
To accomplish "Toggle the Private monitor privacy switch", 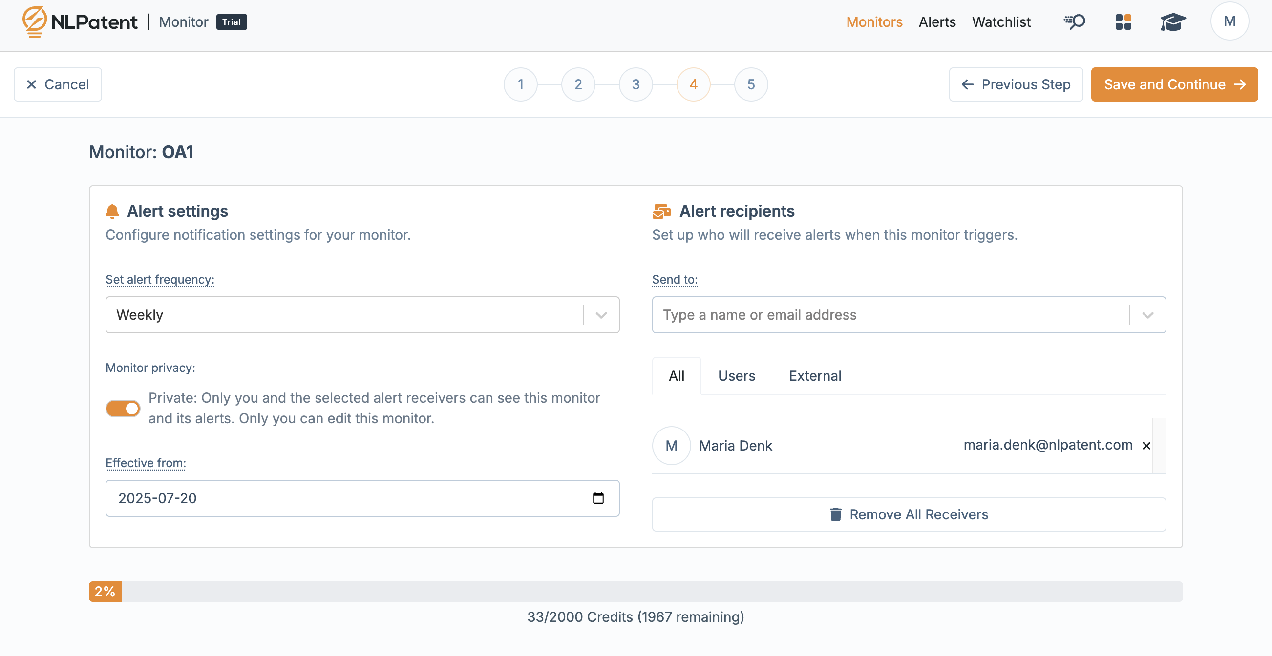I will [123, 409].
